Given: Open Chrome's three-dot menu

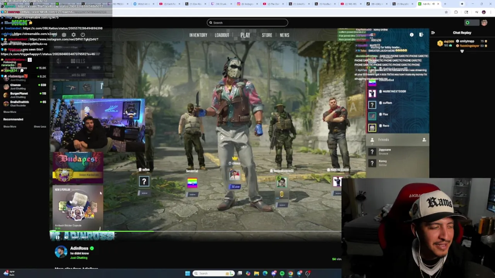Looking at the screenshot, I should [492, 12].
